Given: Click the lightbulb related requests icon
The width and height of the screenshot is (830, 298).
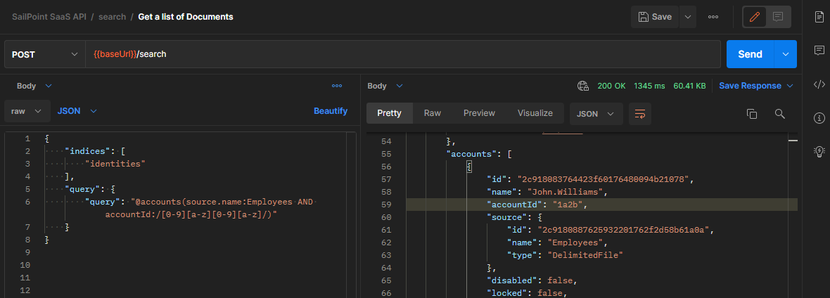Looking at the screenshot, I should click(819, 151).
